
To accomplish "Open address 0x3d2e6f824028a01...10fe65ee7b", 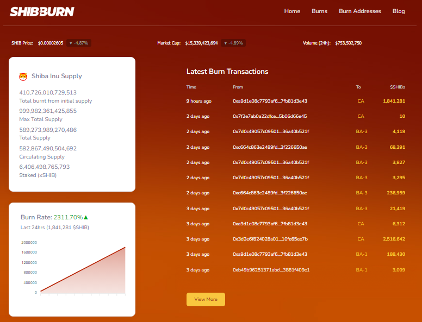I will [270, 239].
